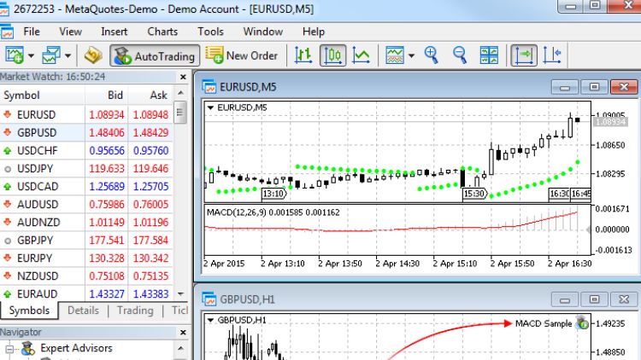Open the Profiles dropdown arrow

point(68,56)
